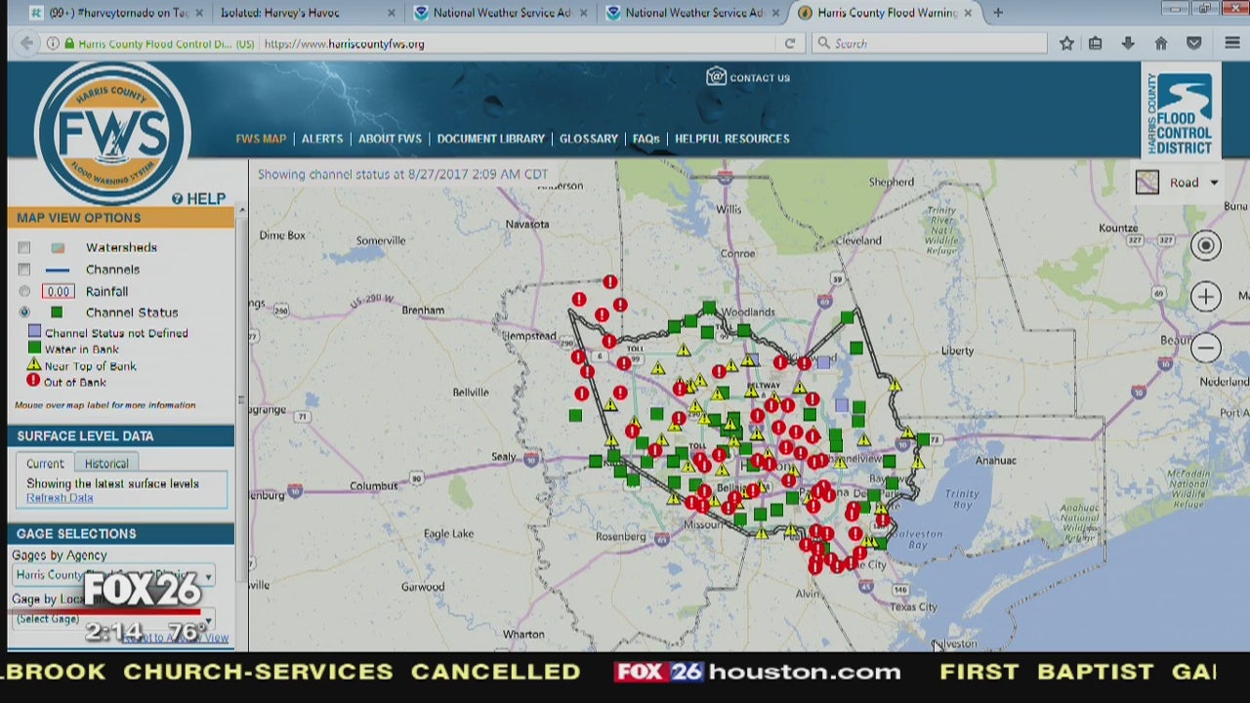The image size is (1250, 703).
Task: Close the Isolated: Harvey's Havoc tab
Action: (392, 13)
